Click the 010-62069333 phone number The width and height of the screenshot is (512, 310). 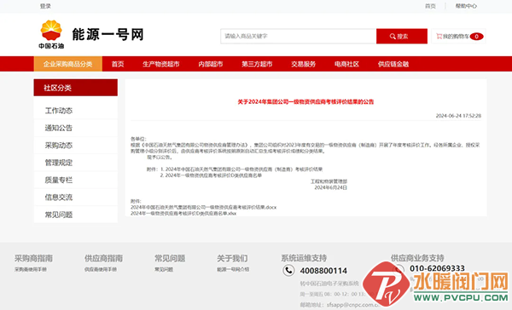tap(437, 268)
